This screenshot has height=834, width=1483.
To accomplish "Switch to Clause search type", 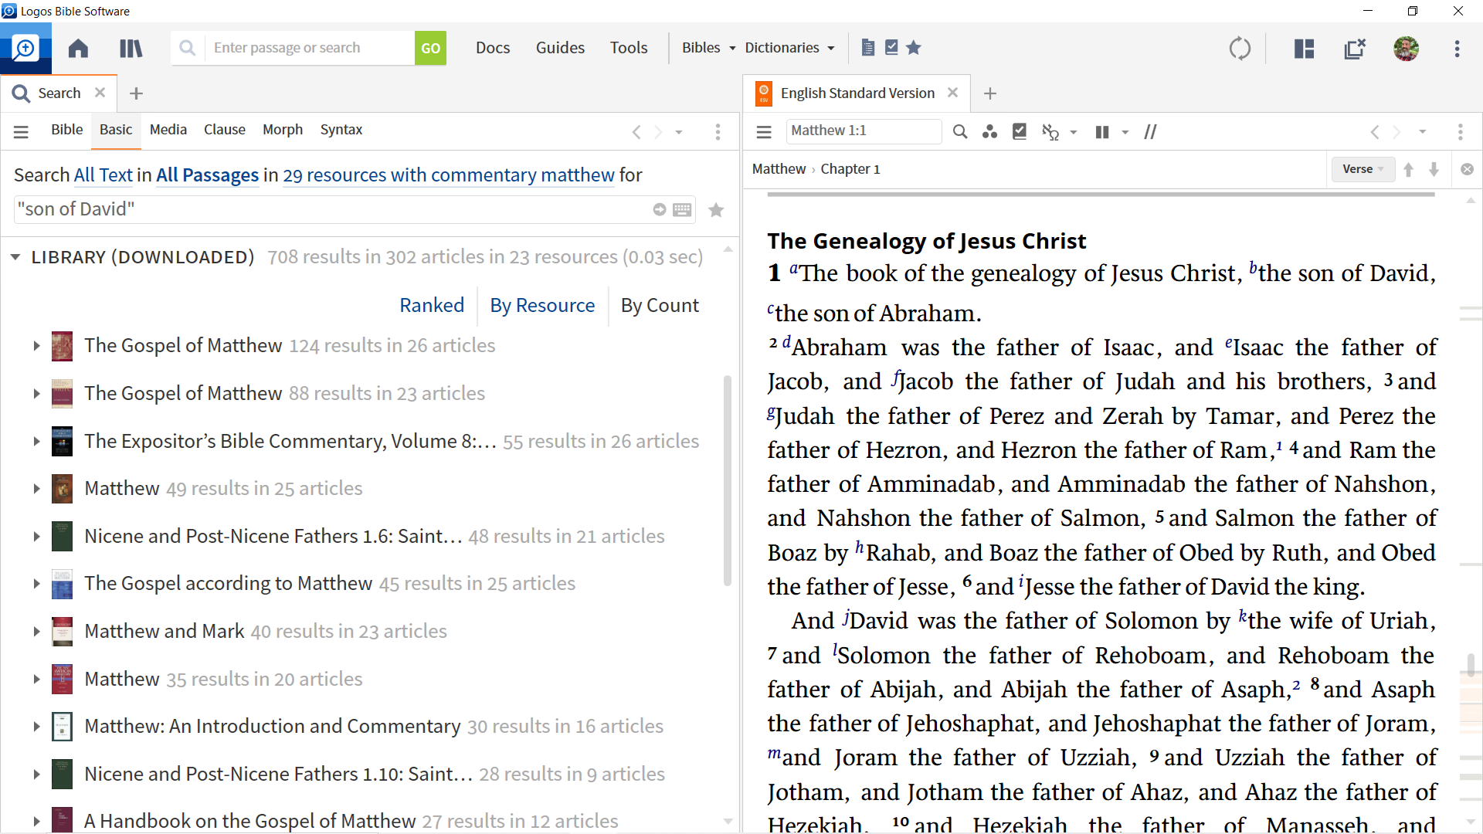I will pos(225,130).
